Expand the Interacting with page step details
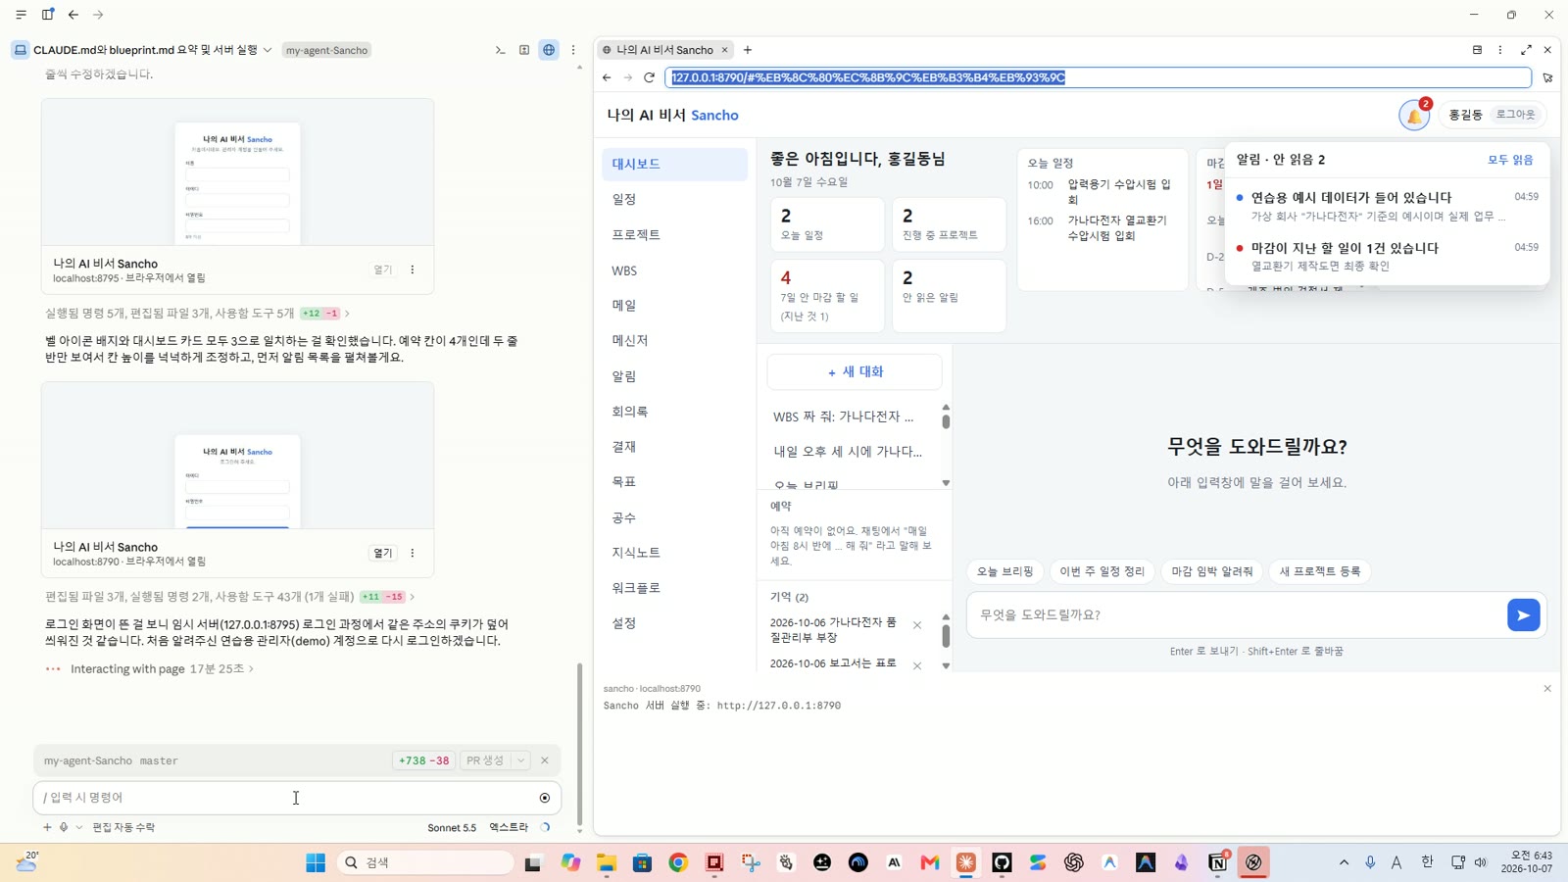 (x=162, y=669)
